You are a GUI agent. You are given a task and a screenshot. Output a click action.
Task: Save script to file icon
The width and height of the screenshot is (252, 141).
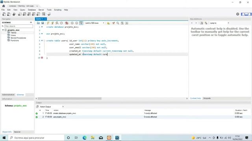tap(43, 23)
